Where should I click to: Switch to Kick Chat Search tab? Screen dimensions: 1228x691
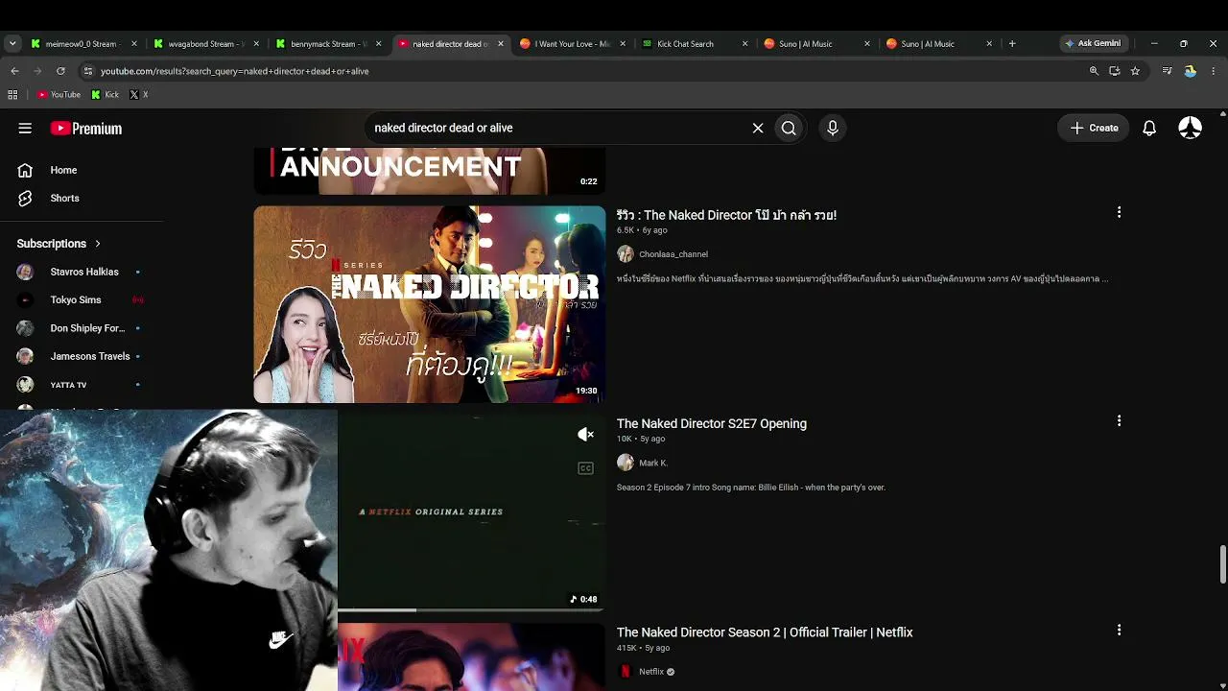pyautogui.click(x=693, y=43)
